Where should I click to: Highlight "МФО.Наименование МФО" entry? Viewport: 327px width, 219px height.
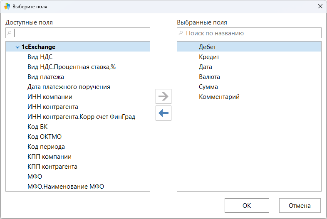66,187
